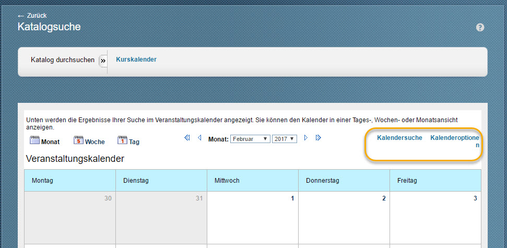Screen dimensions: 507x248
Task: Click the Dienstag column header
Action: pyautogui.click(x=161, y=181)
